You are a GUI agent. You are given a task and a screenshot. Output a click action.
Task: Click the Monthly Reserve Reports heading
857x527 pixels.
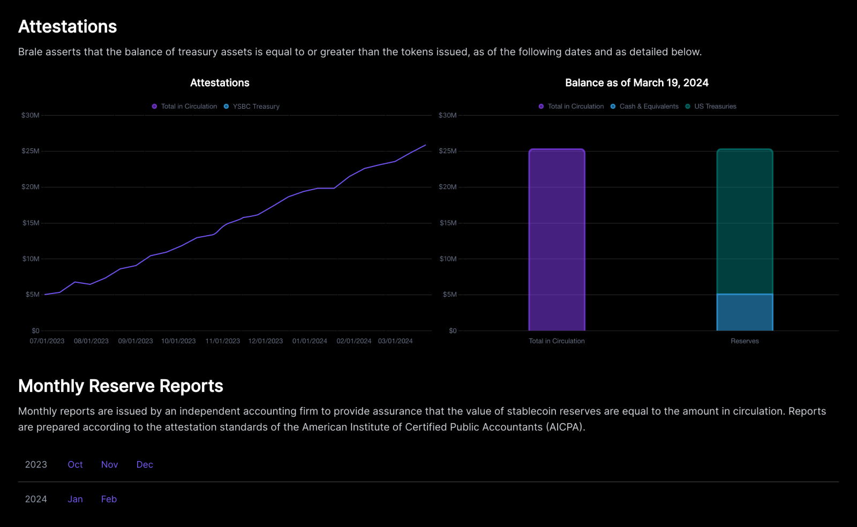[x=121, y=386]
